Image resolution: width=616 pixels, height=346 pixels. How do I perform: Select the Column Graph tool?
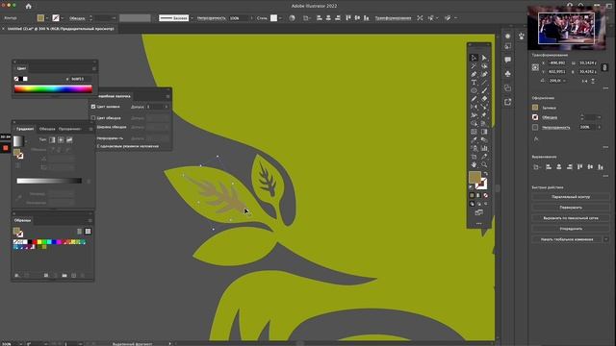pos(484,148)
